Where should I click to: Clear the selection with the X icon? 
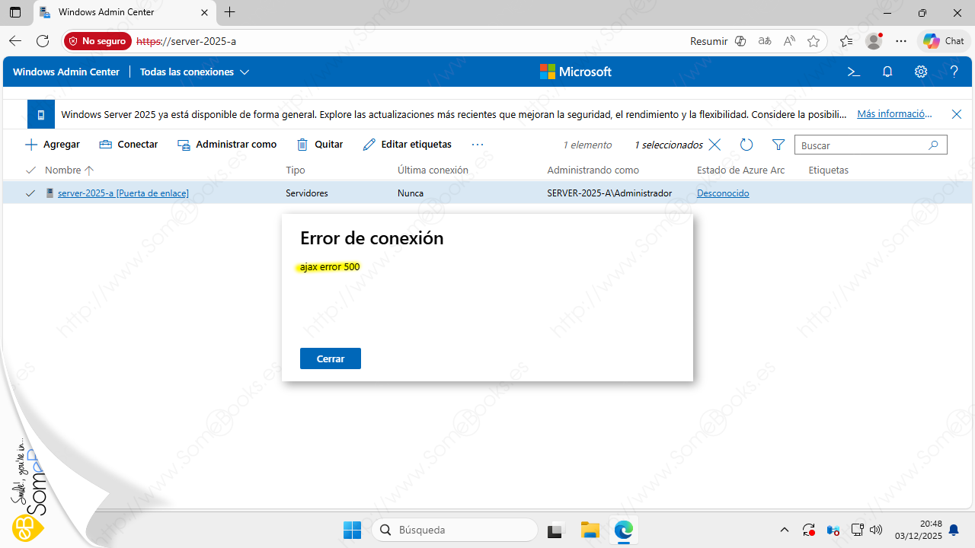pos(714,145)
